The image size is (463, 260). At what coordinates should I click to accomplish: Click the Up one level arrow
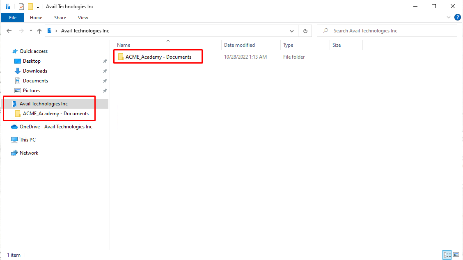coord(39,31)
